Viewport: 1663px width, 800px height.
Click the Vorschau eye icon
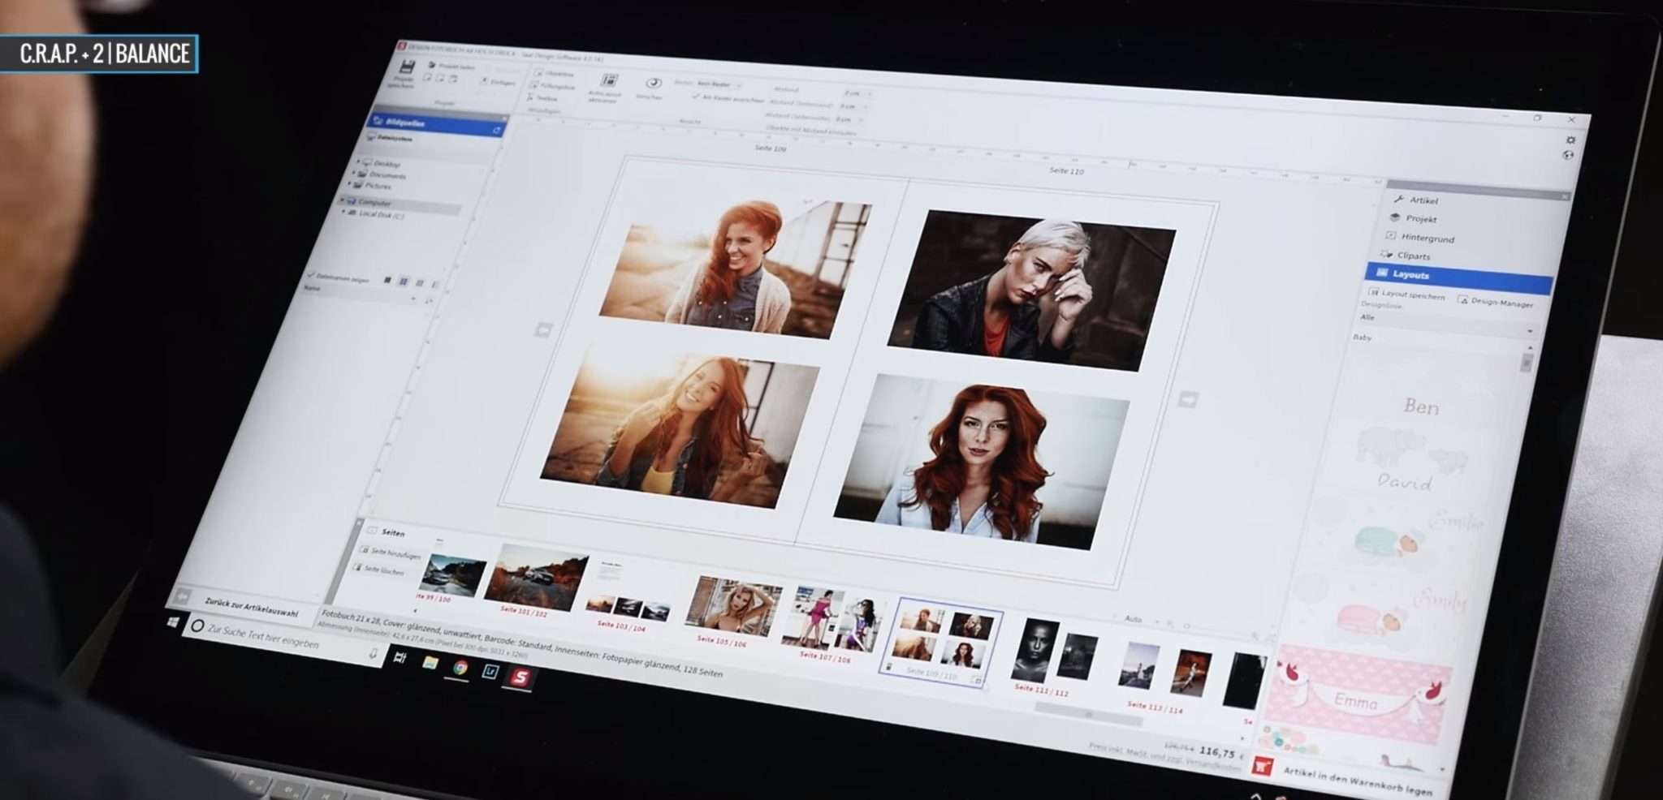[x=653, y=83]
